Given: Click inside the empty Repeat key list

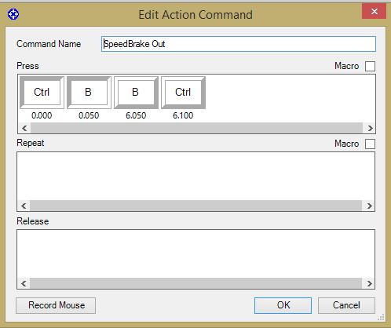Looking at the screenshot, I should pos(196,176).
